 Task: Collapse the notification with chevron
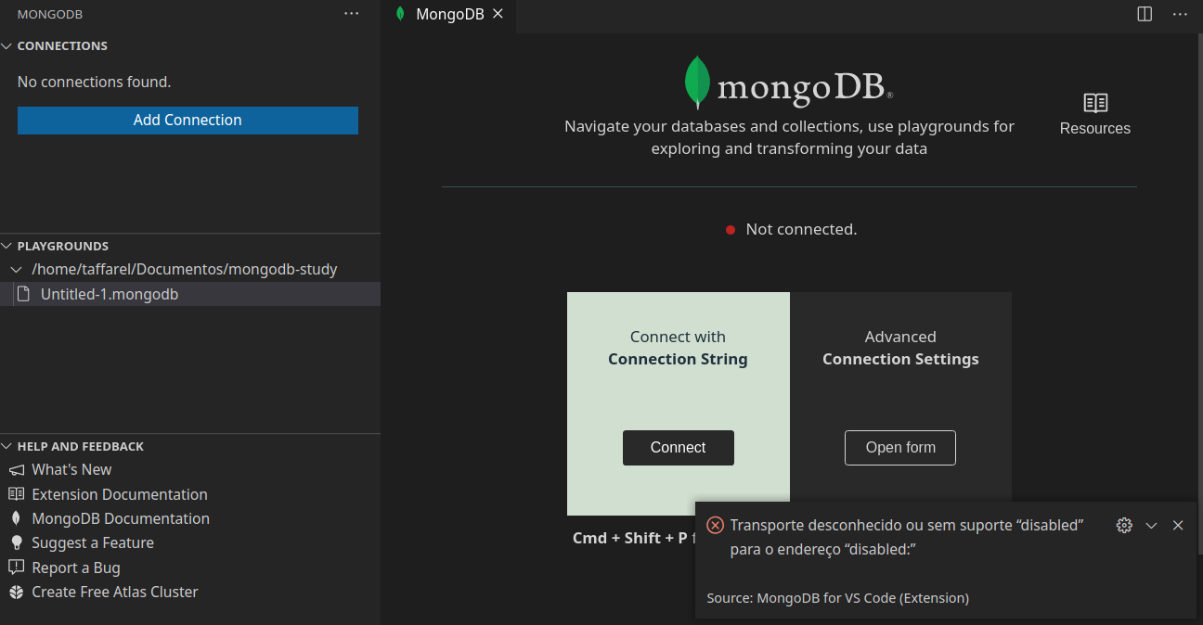point(1151,526)
